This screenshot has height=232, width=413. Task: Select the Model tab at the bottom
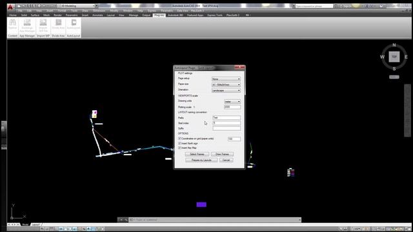click(25, 224)
